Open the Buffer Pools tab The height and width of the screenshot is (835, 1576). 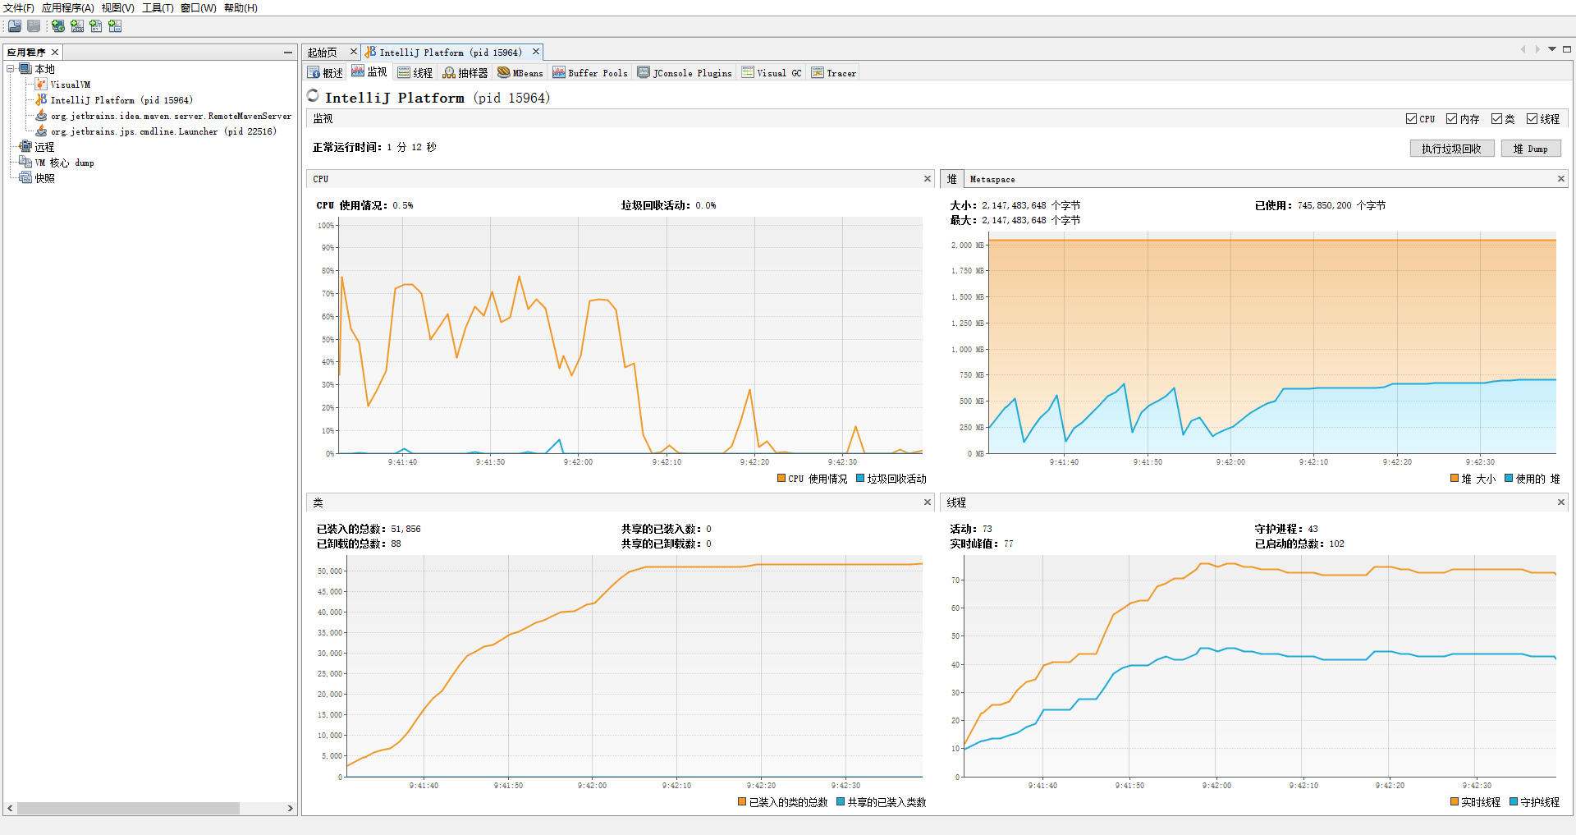pyautogui.click(x=590, y=73)
